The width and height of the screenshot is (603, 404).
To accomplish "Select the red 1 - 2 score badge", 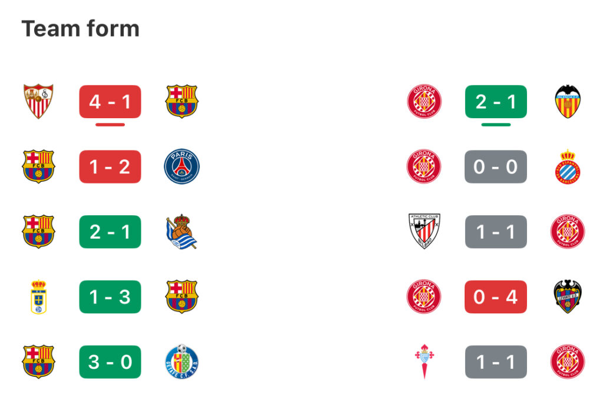I will pos(110,166).
